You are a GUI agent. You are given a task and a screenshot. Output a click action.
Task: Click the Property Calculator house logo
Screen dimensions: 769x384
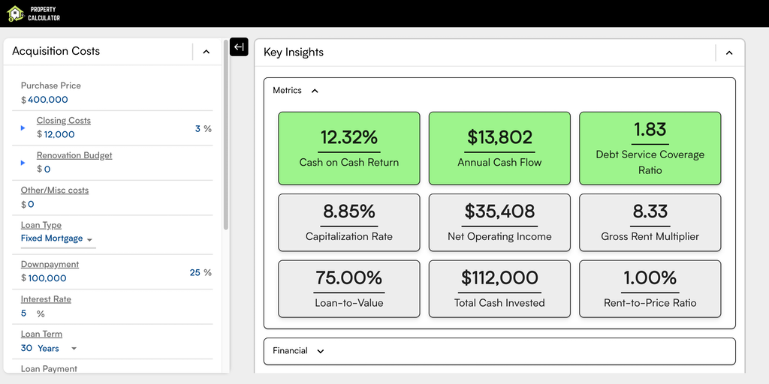[x=15, y=13]
